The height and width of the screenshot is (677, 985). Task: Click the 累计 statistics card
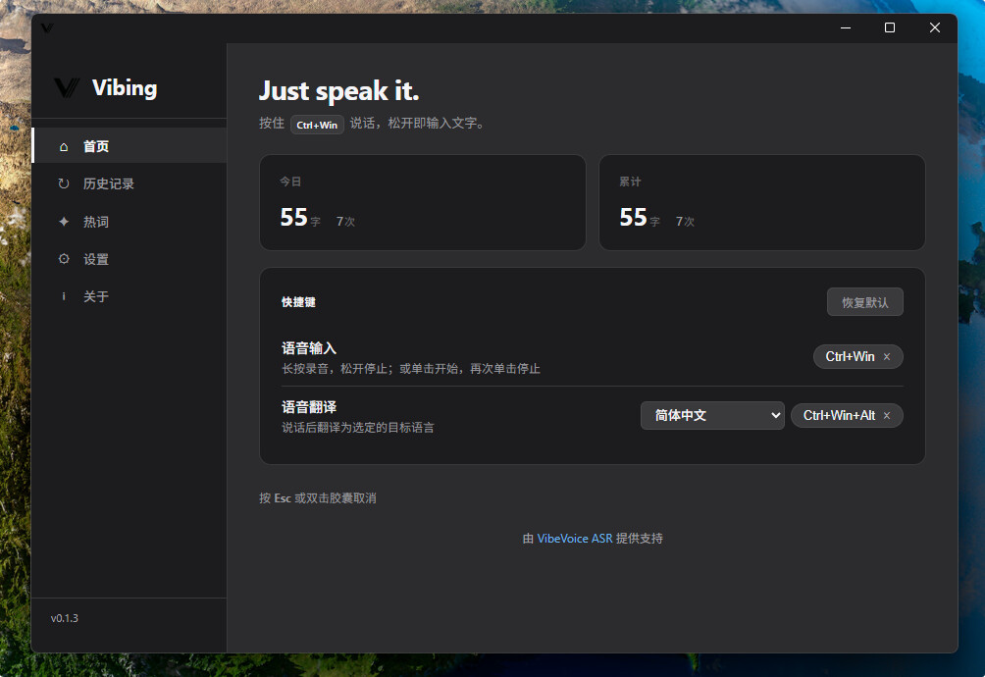(x=761, y=202)
